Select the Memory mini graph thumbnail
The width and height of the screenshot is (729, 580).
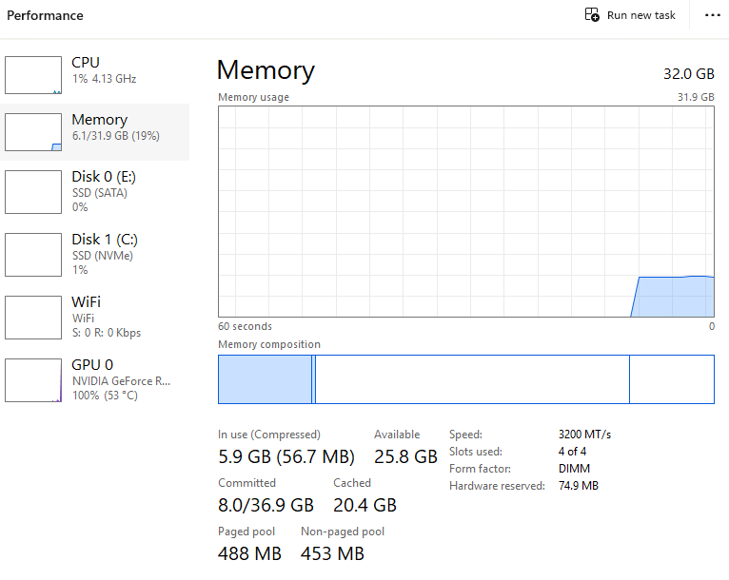click(33, 132)
